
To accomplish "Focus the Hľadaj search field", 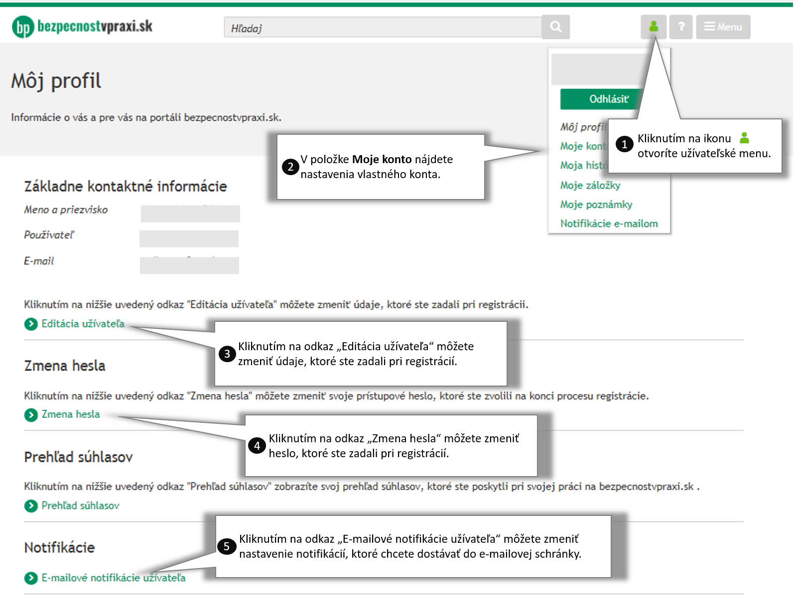I will point(383,28).
